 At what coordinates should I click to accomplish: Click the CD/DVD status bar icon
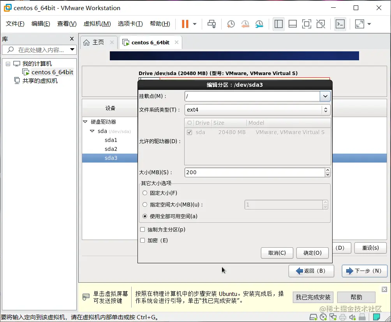pos(323,317)
